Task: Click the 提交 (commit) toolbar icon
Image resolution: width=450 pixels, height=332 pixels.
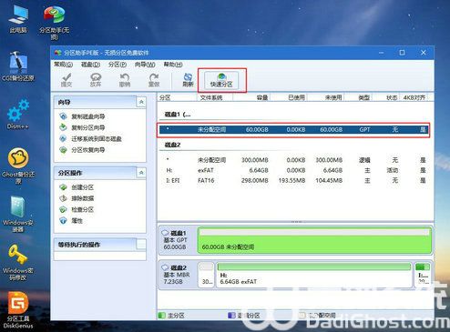Action: click(x=66, y=80)
